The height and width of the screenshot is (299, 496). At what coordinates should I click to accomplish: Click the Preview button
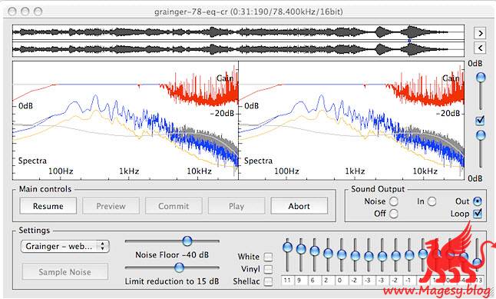[x=111, y=206]
